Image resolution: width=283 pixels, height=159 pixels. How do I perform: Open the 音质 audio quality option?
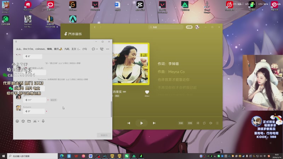pyautogui.click(x=181, y=123)
